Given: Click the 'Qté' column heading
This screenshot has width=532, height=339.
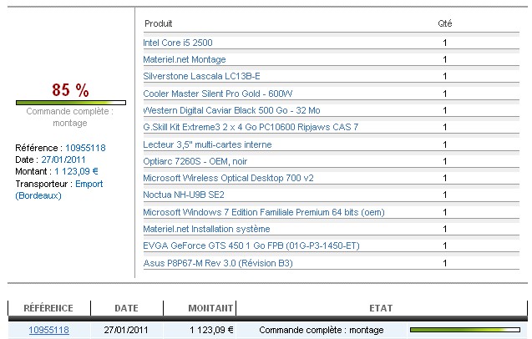Looking at the screenshot, I should coord(445,23).
